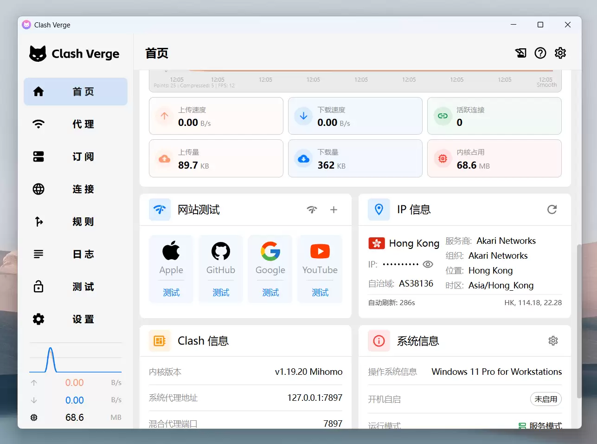The width and height of the screenshot is (597, 444).
Task: Switch to the 首页 home page
Action: (76, 91)
